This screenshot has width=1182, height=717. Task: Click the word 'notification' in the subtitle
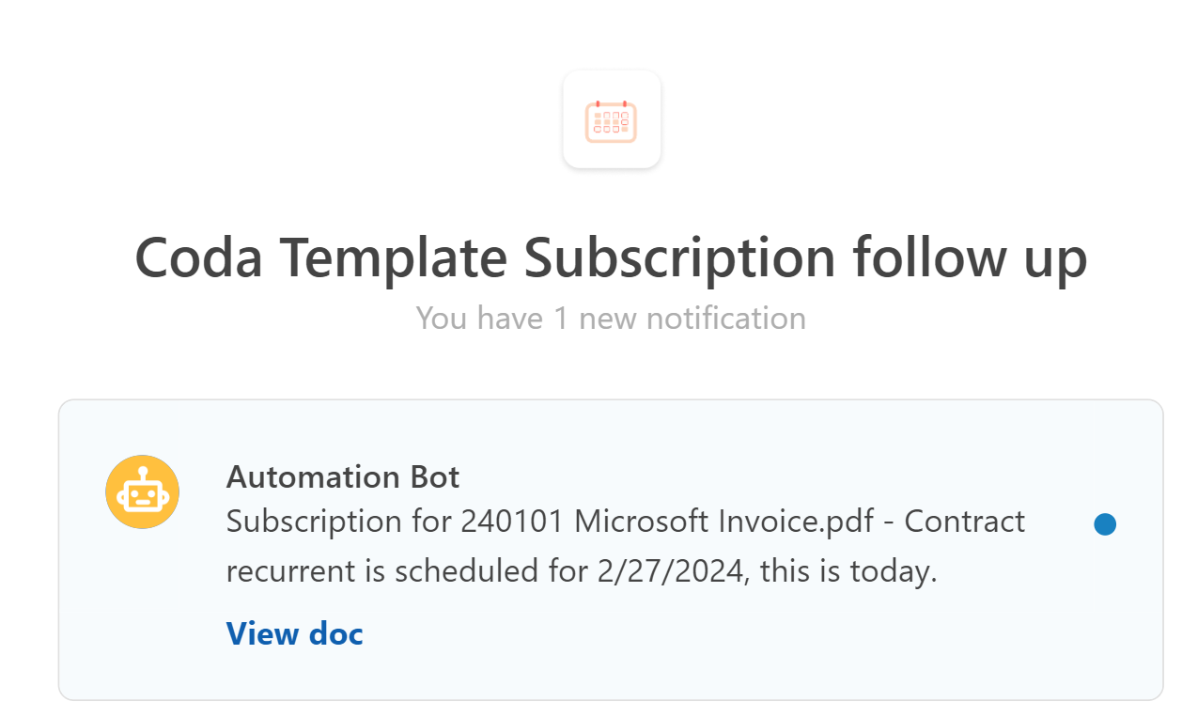coord(692,318)
